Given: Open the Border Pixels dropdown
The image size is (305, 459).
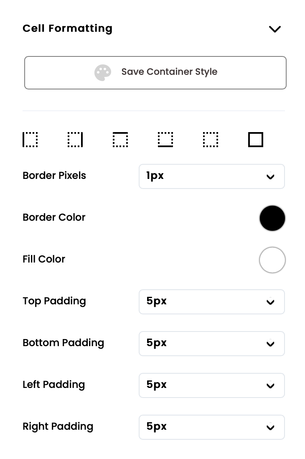Looking at the screenshot, I should 211,176.
